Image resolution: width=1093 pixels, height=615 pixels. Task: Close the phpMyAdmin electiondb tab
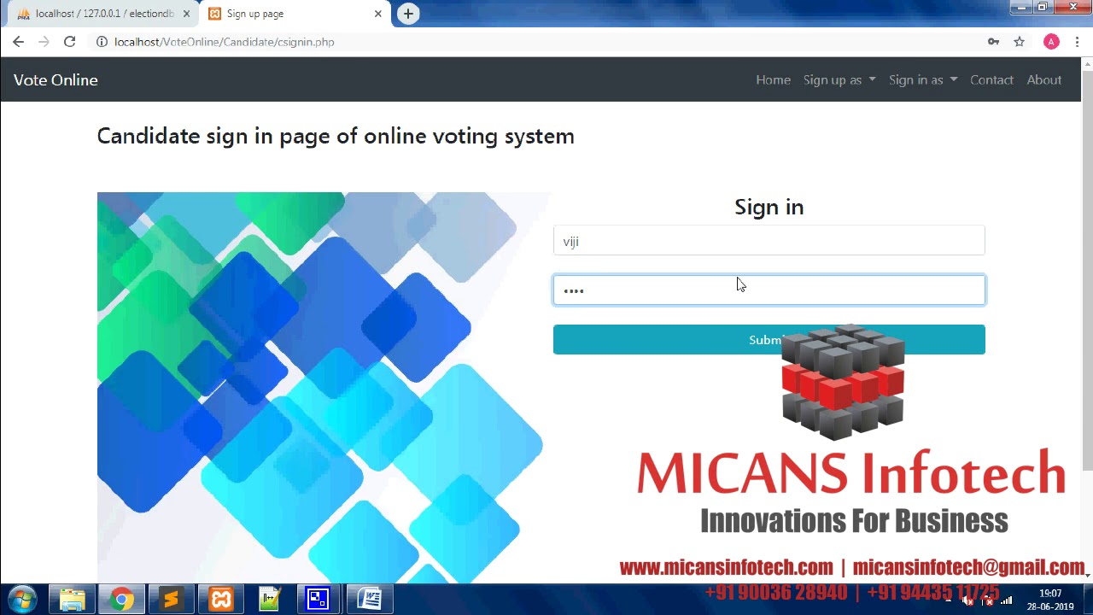coord(186,14)
